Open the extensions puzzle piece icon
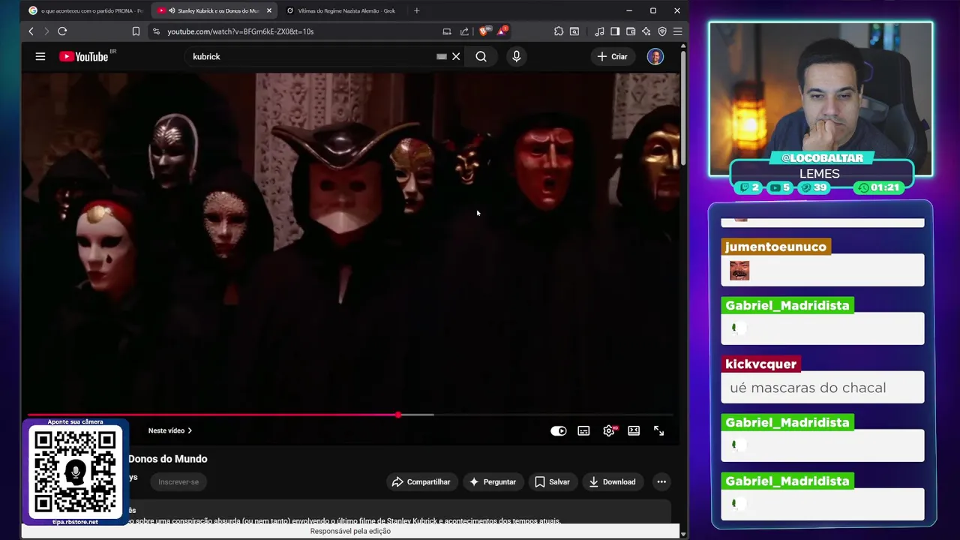The height and width of the screenshot is (540, 960). click(559, 31)
